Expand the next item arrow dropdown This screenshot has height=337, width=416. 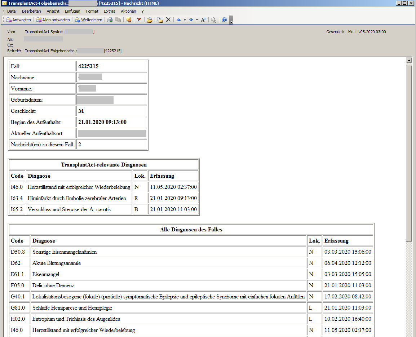coord(197,20)
